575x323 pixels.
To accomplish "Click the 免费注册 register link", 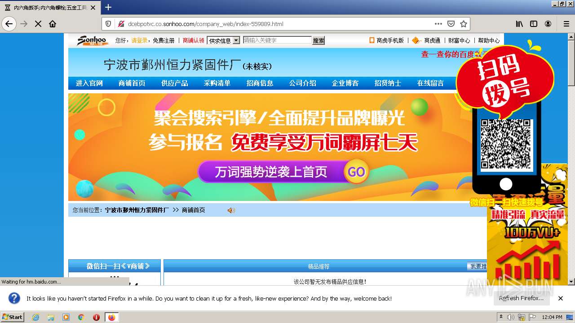I will [x=164, y=40].
